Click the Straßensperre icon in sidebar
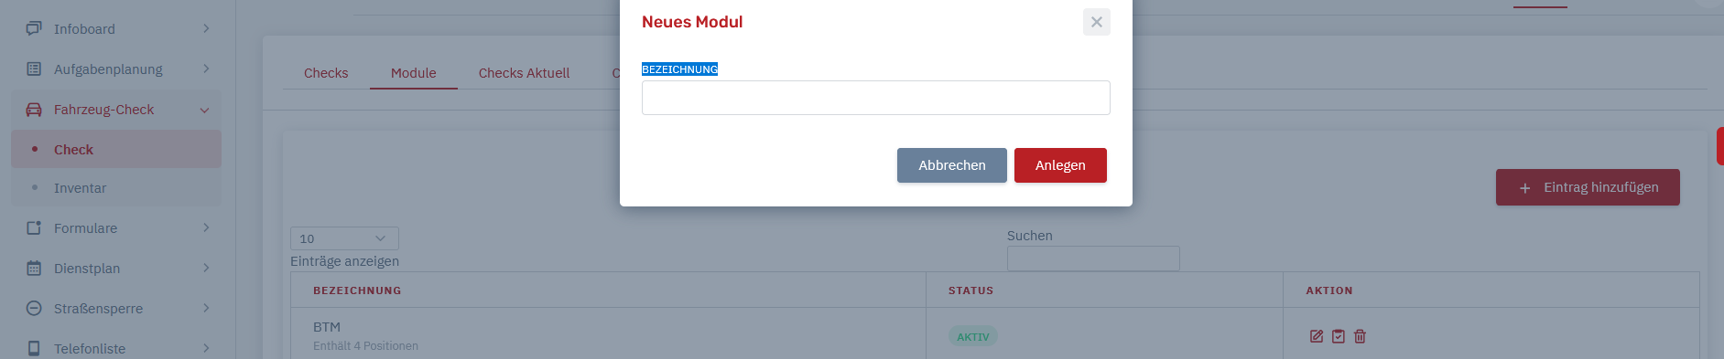1724x359 pixels. tap(34, 309)
